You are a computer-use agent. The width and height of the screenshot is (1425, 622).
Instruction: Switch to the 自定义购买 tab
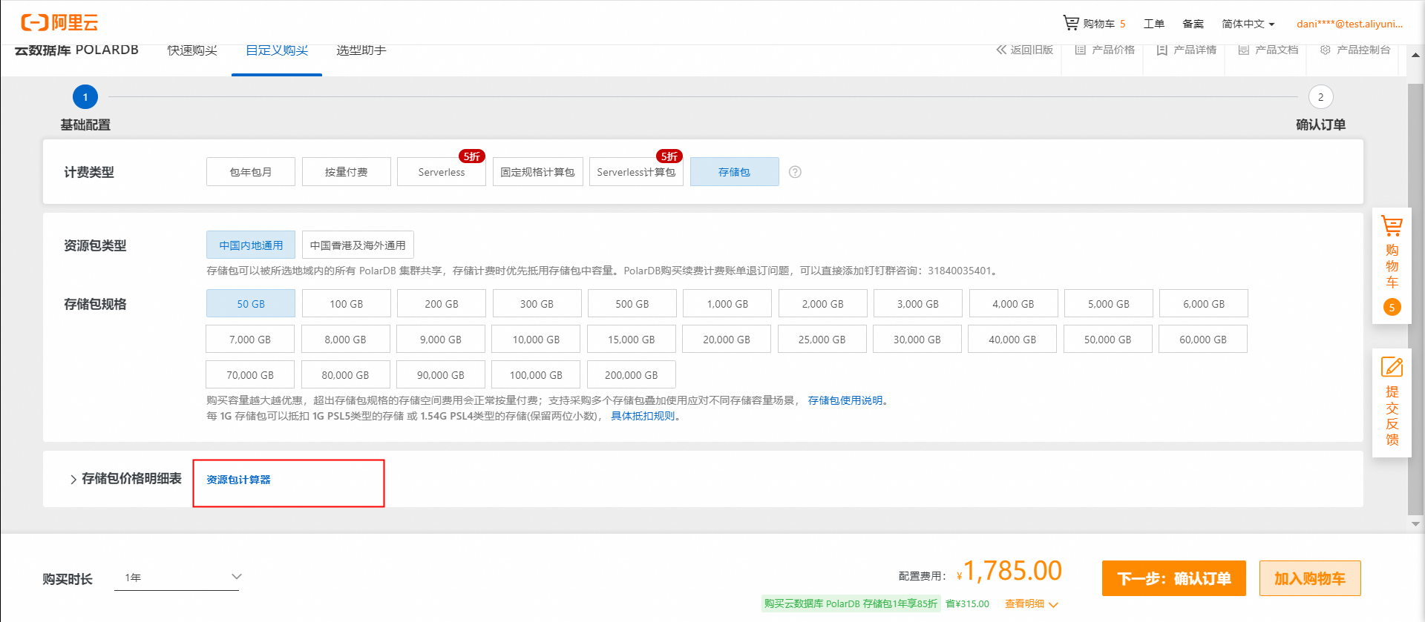point(277,50)
